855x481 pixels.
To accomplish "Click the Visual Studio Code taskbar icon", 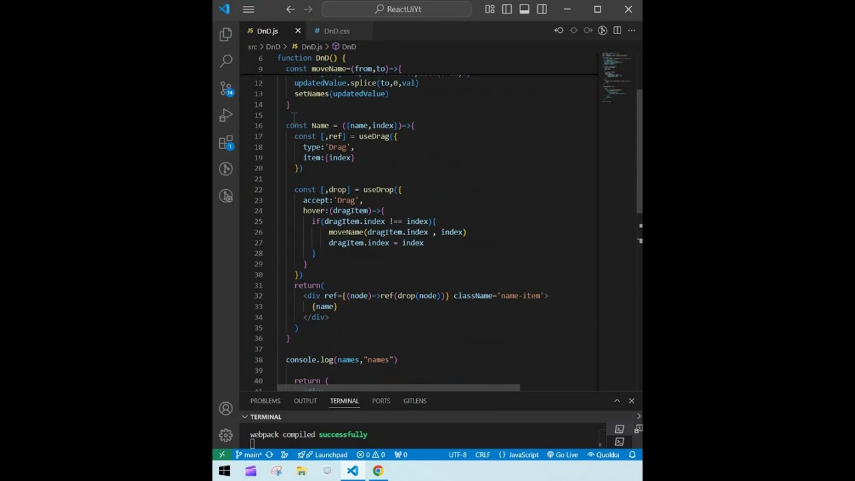I will pyautogui.click(x=353, y=471).
